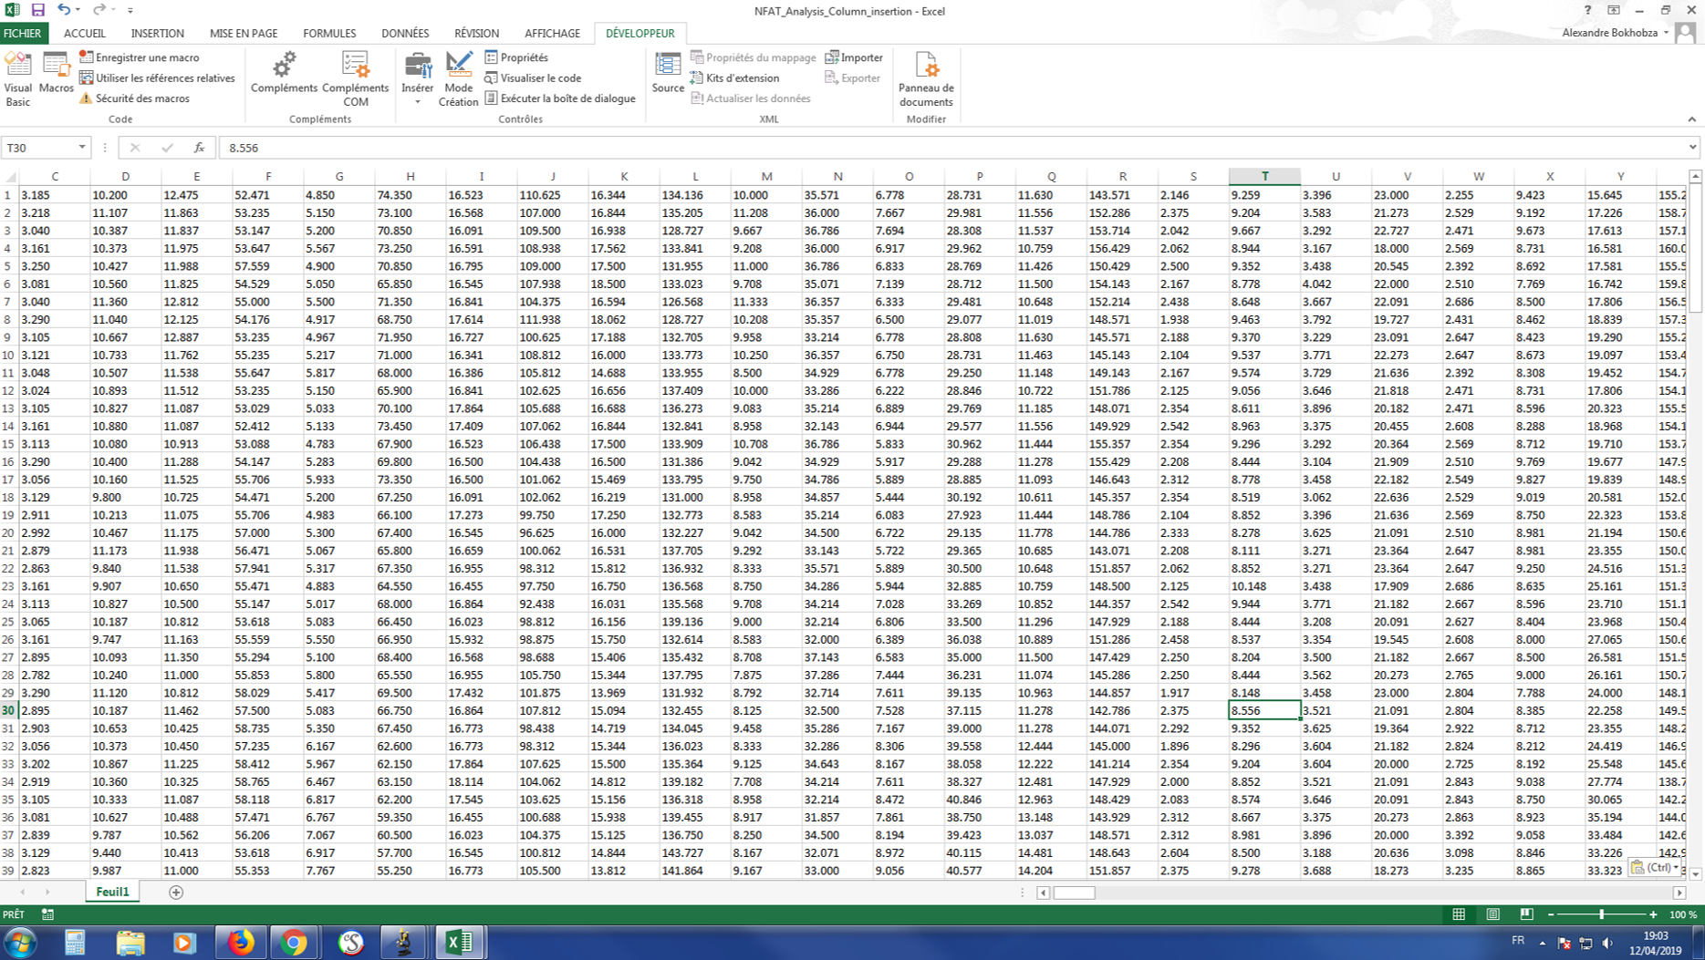Screen dimensions: 1705x960
Task: Open Panneau de documents
Action: [x=926, y=79]
